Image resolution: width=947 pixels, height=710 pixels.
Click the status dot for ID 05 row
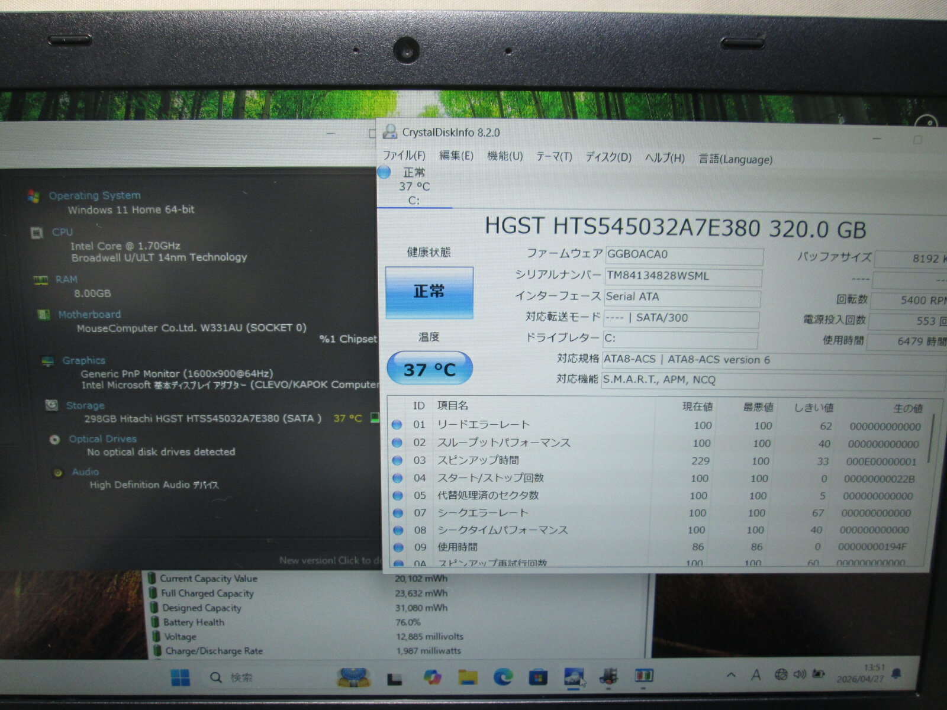coord(397,495)
